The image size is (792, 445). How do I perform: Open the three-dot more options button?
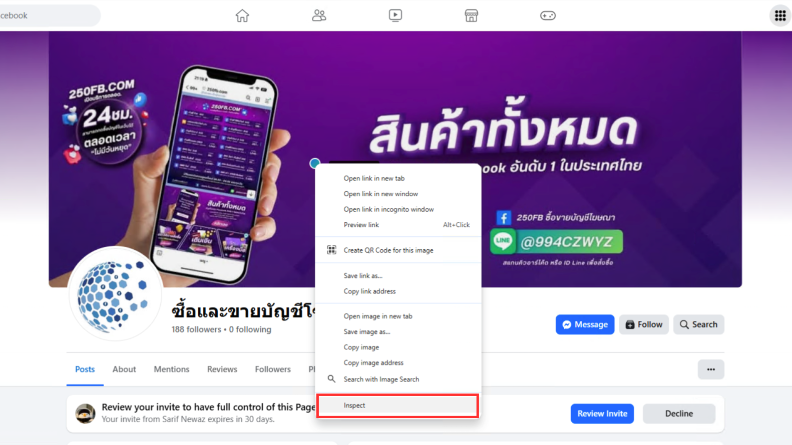pyautogui.click(x=711, y=369)
